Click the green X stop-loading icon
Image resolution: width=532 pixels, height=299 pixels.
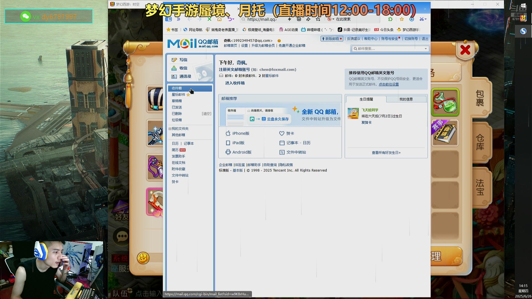(209, 19)
